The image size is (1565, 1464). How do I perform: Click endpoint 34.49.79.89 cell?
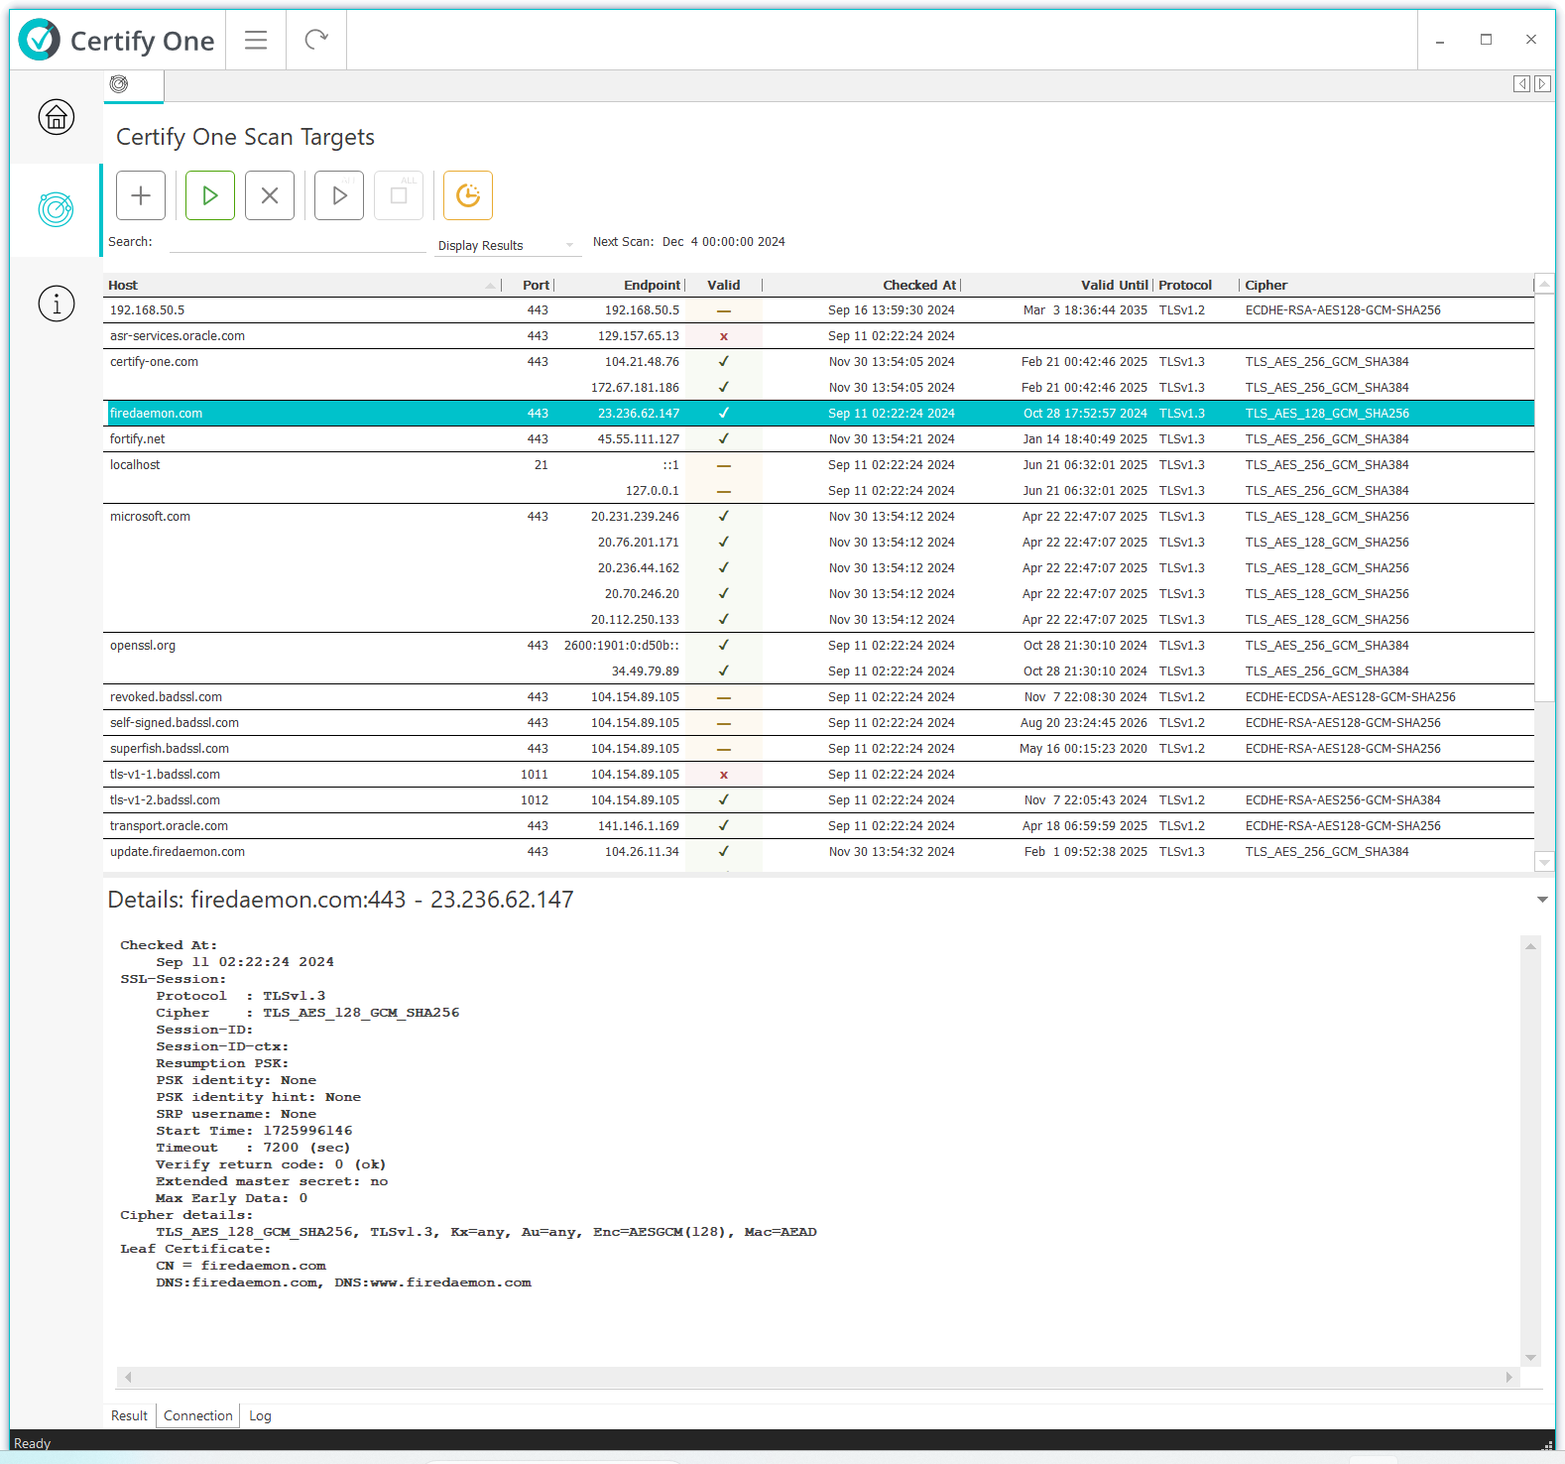coord(645,671)
